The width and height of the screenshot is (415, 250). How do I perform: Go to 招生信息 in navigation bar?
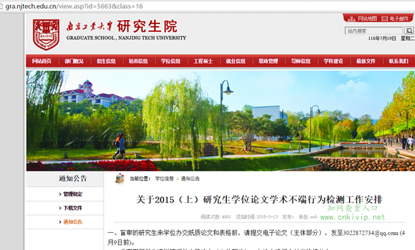coord(106,61)
